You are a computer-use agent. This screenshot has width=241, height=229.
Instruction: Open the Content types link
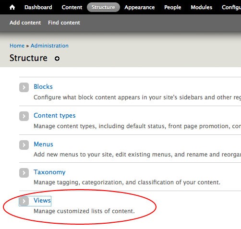[x=55, y=116]
